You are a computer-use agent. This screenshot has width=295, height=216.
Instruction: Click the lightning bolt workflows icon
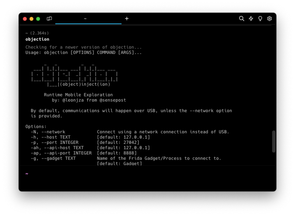coord(251,19)
